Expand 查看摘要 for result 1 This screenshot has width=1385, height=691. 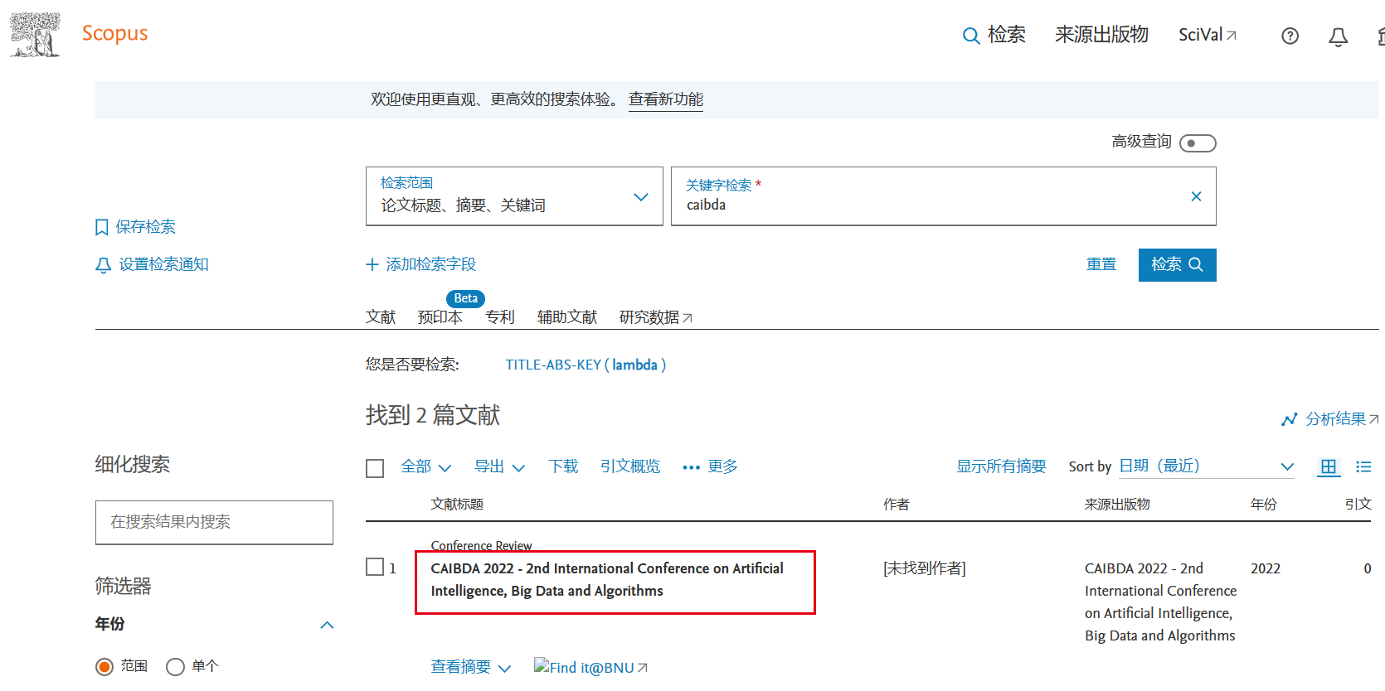coord(470,667)
